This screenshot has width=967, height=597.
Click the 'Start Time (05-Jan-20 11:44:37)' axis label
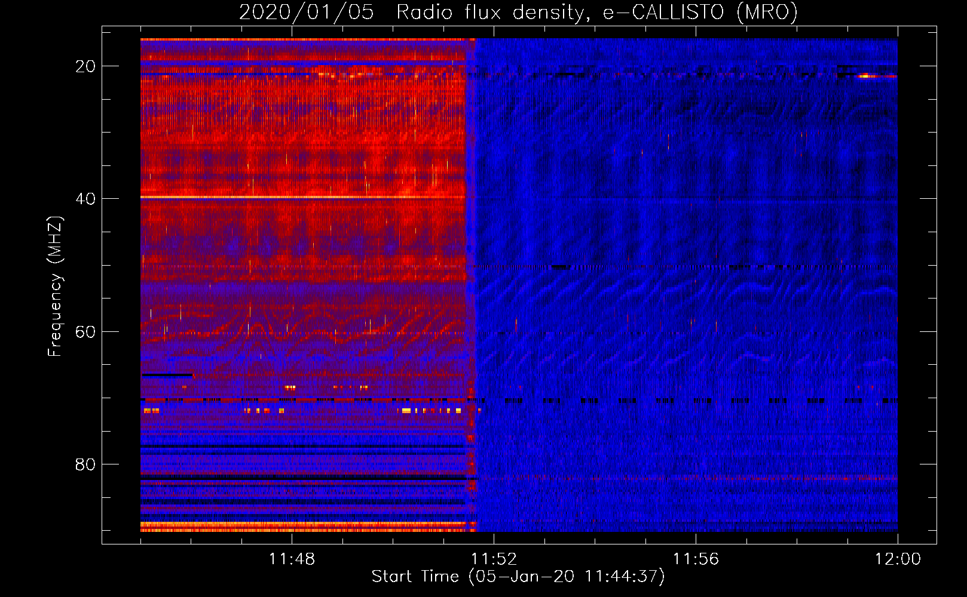518,577
